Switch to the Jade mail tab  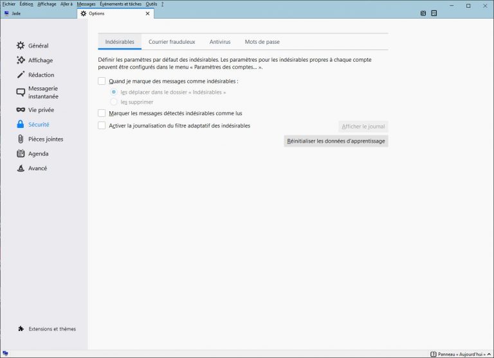(x=39, y=13)
